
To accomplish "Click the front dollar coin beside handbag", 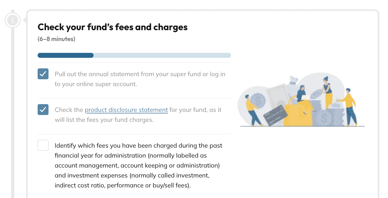I will coord(324,118).
